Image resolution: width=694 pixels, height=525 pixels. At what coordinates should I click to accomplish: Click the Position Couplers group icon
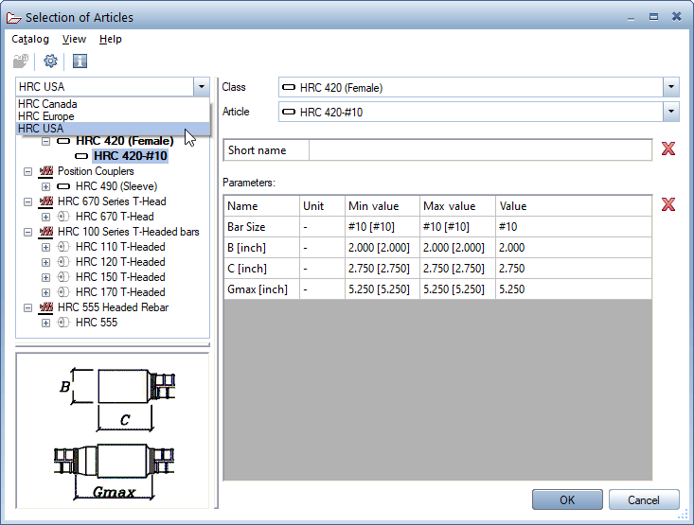45,171
